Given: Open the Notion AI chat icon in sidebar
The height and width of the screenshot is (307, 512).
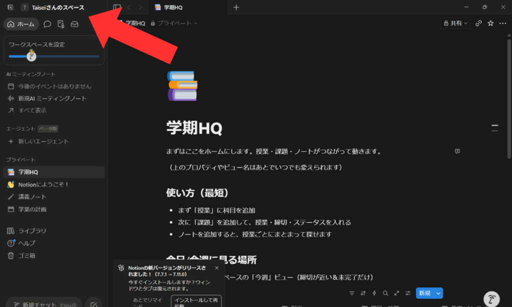Looking at the screenshot, I should tap(47, 24).
